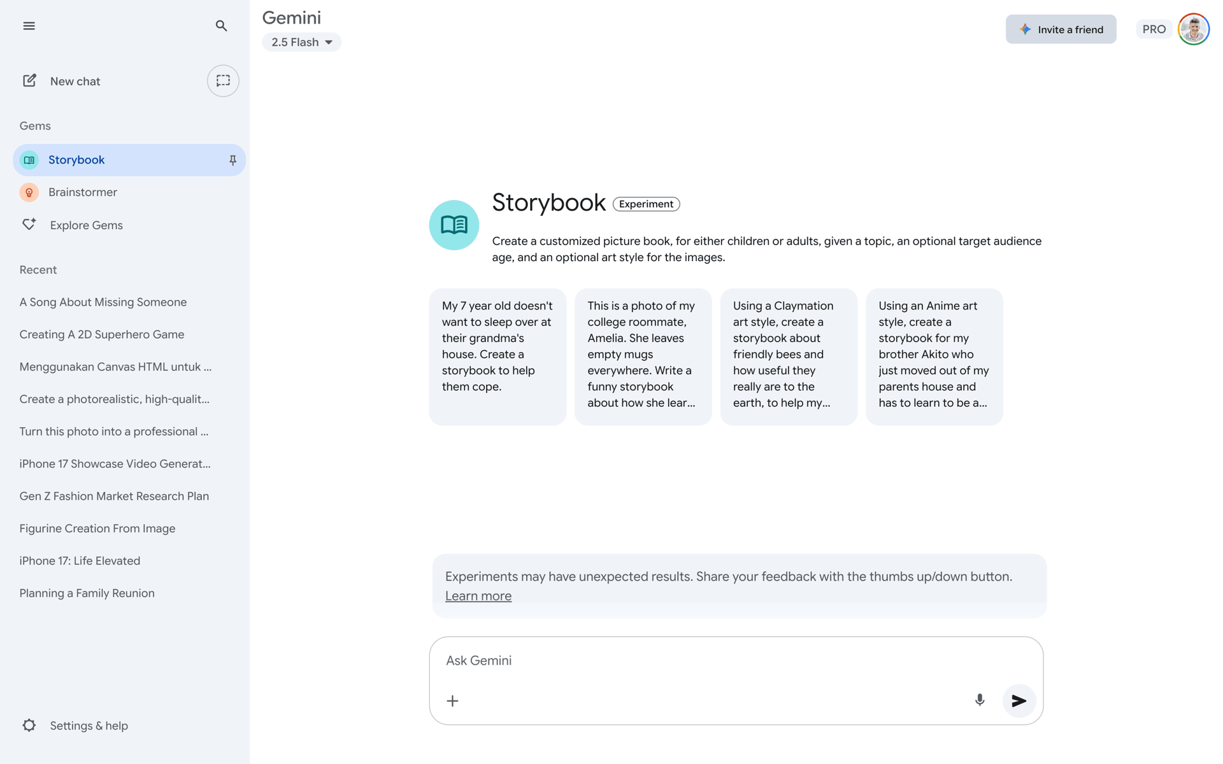The image size is (1223, 764).
Task: Activate the microphone voice input
Action: point(980,700)
